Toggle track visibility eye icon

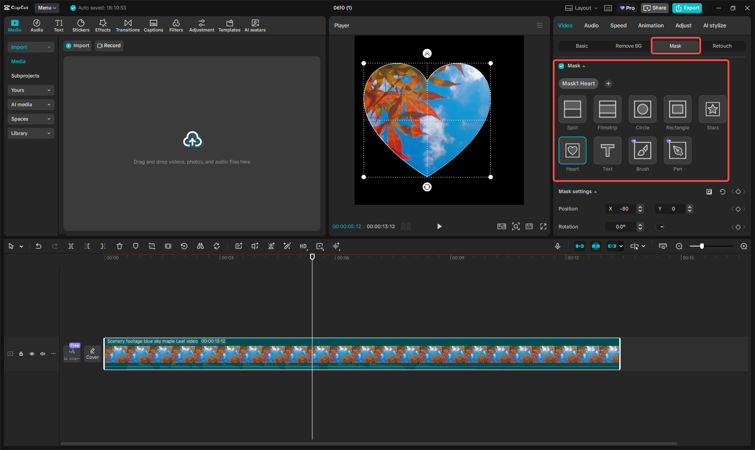click(x=32, y=354)
